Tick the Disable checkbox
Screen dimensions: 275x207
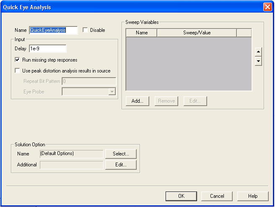(x=86, y=30)
